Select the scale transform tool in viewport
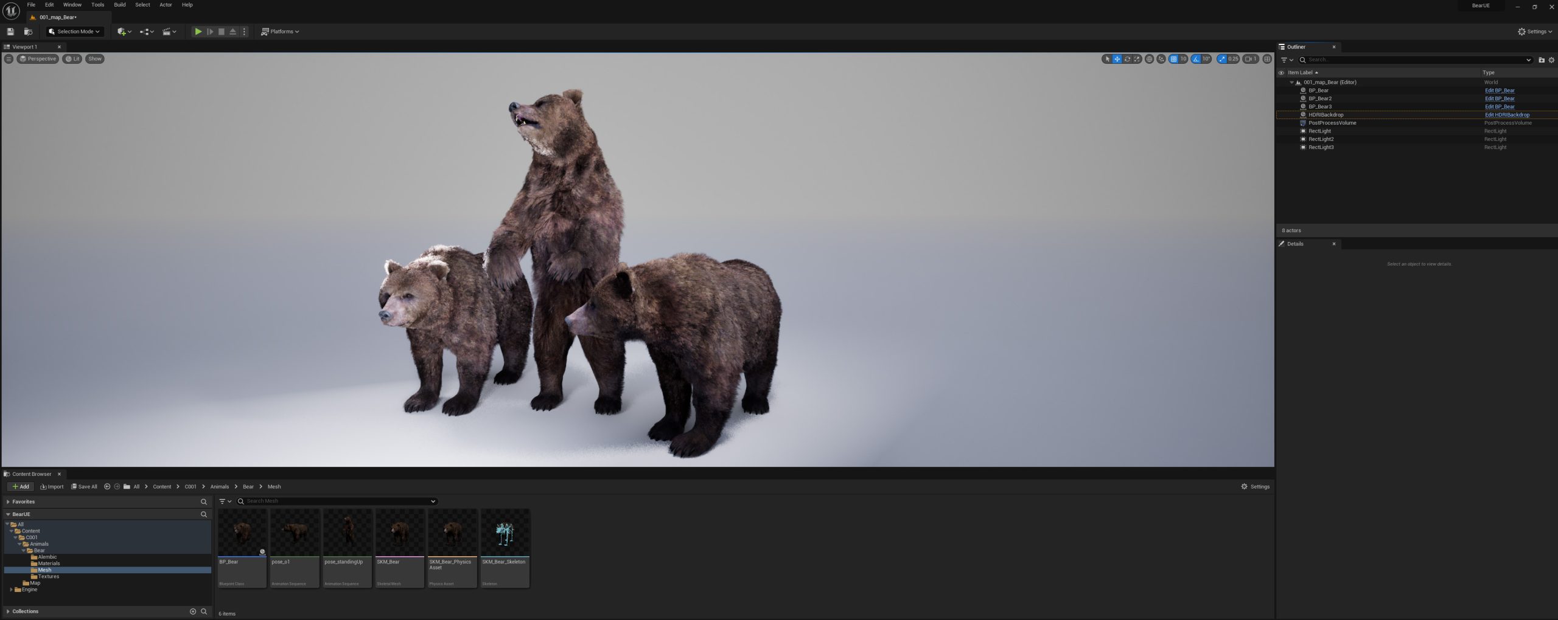 click(x=1137, y=59)
